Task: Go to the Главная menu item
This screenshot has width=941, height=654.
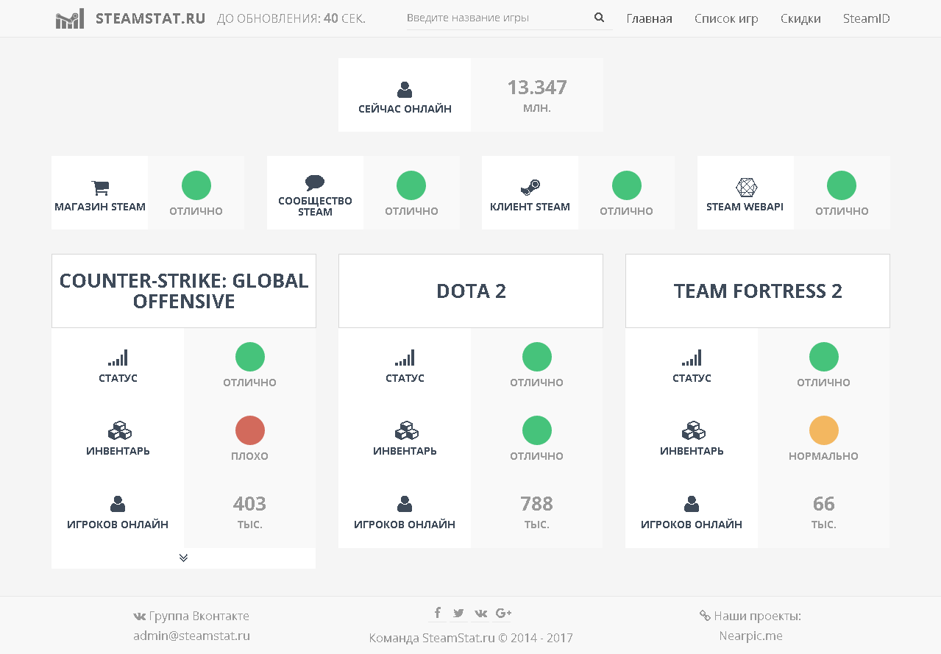Action: click(649, 18)
